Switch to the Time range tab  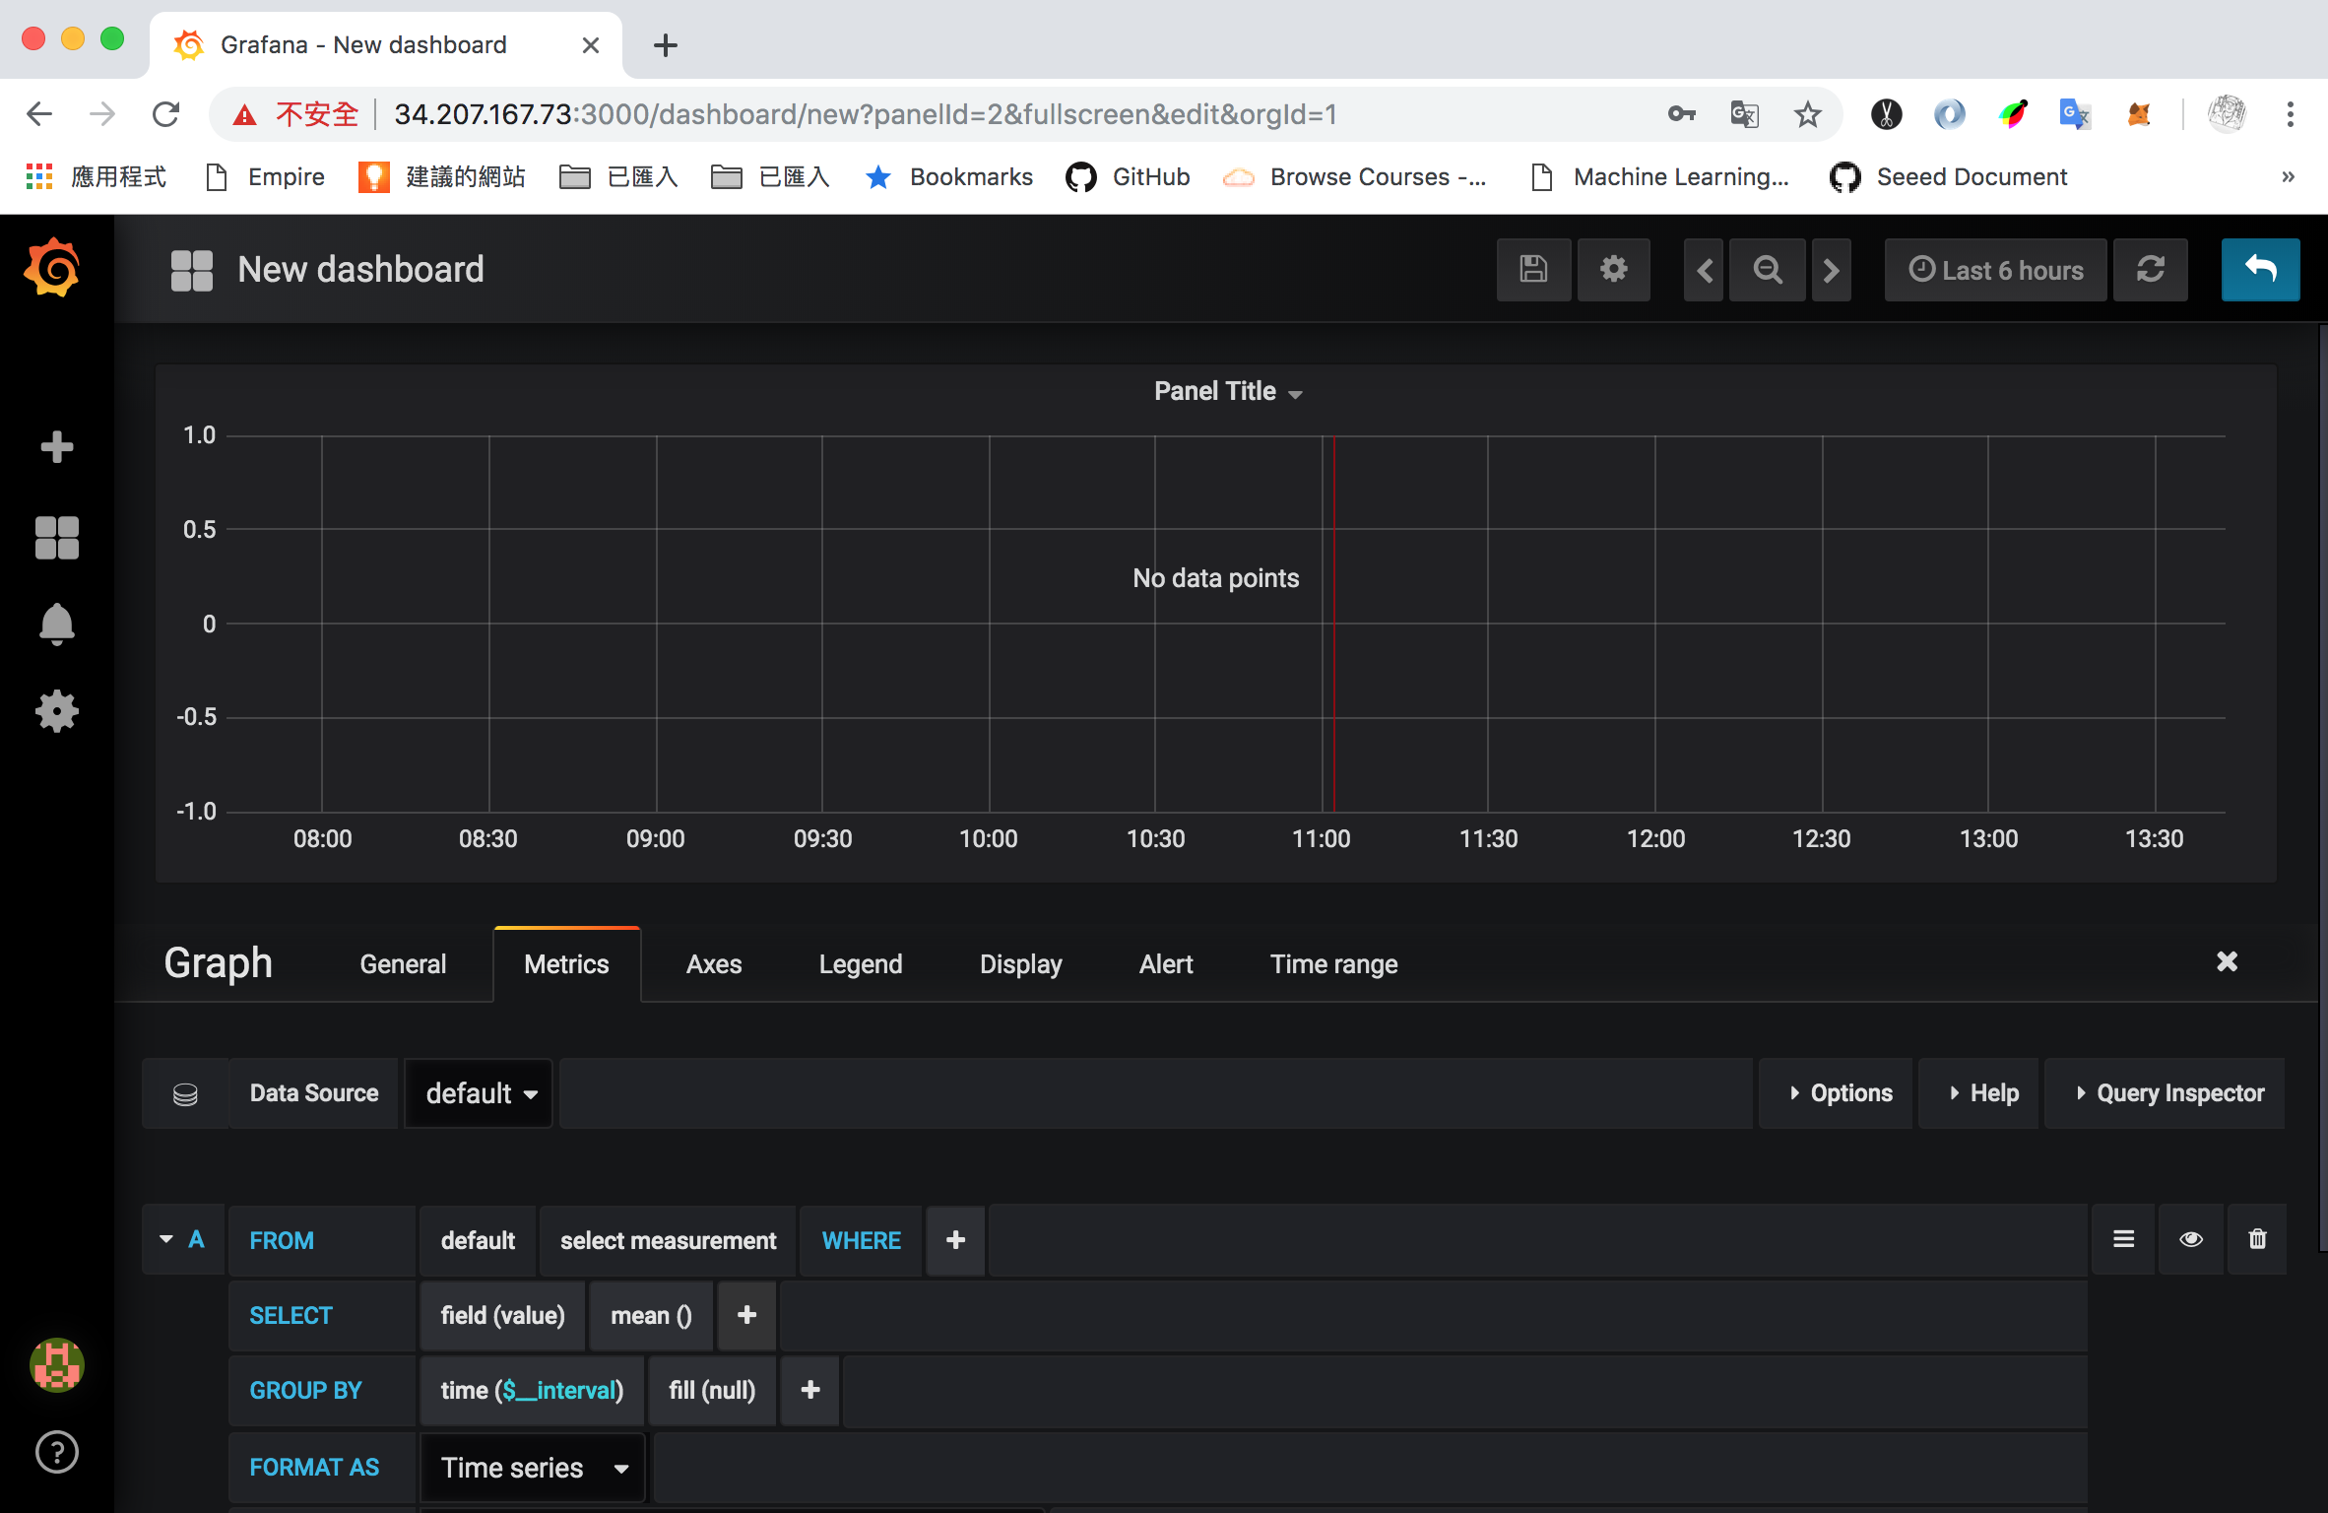pos(1333,963)
